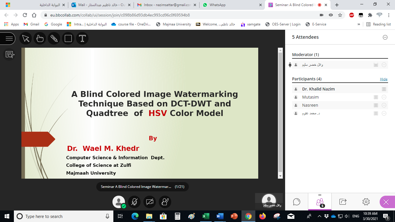This screenshot has width=395, height=222.
Task: Open the Share Content tab
Action: point(343,202)
